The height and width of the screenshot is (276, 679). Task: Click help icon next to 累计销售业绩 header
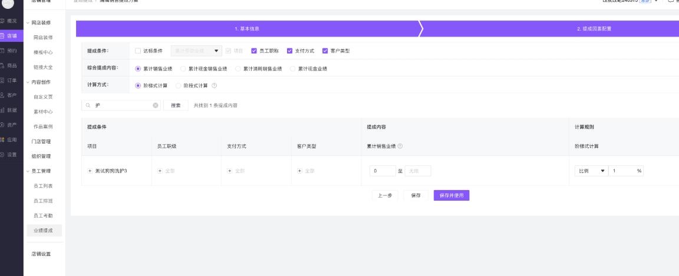coord(400,146)
